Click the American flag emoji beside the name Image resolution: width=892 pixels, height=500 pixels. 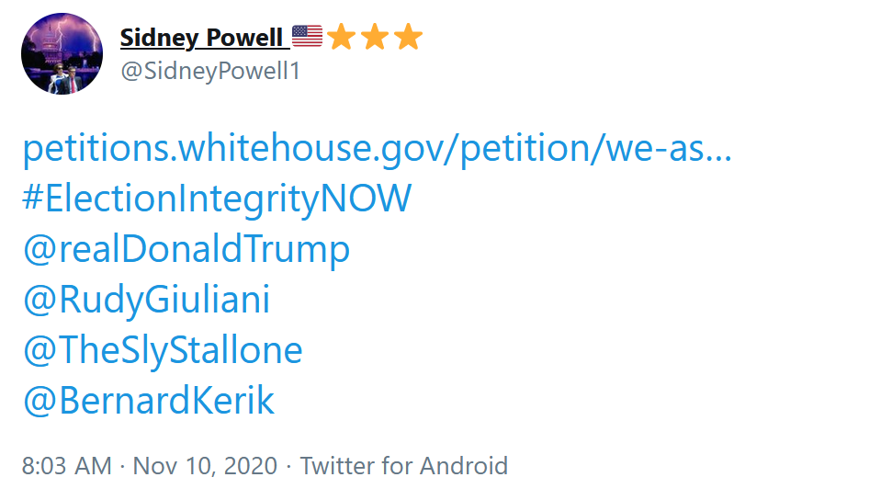coord(307,37)
